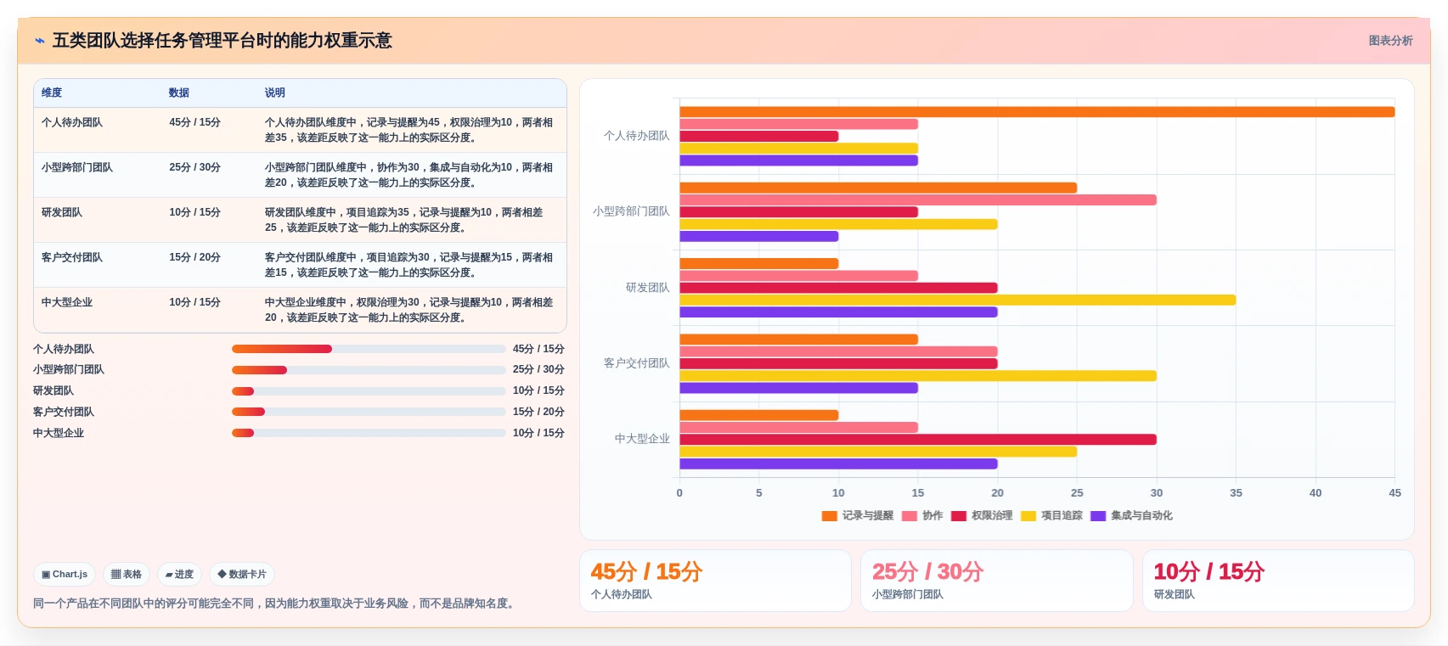Click the 小型跨部门团队 progress bar

click(x=369, y=370)
